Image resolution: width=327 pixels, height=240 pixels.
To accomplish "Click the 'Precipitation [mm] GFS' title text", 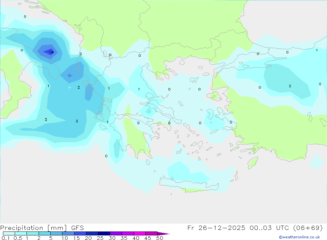I will tap(42, 228).
